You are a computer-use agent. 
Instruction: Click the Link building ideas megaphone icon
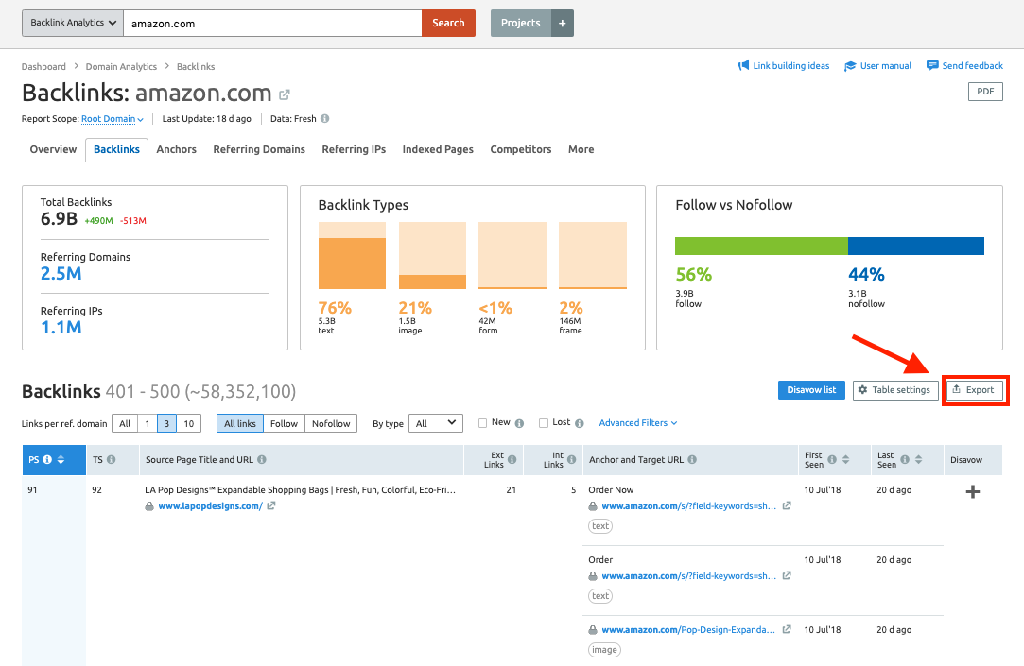pos(743,66)
